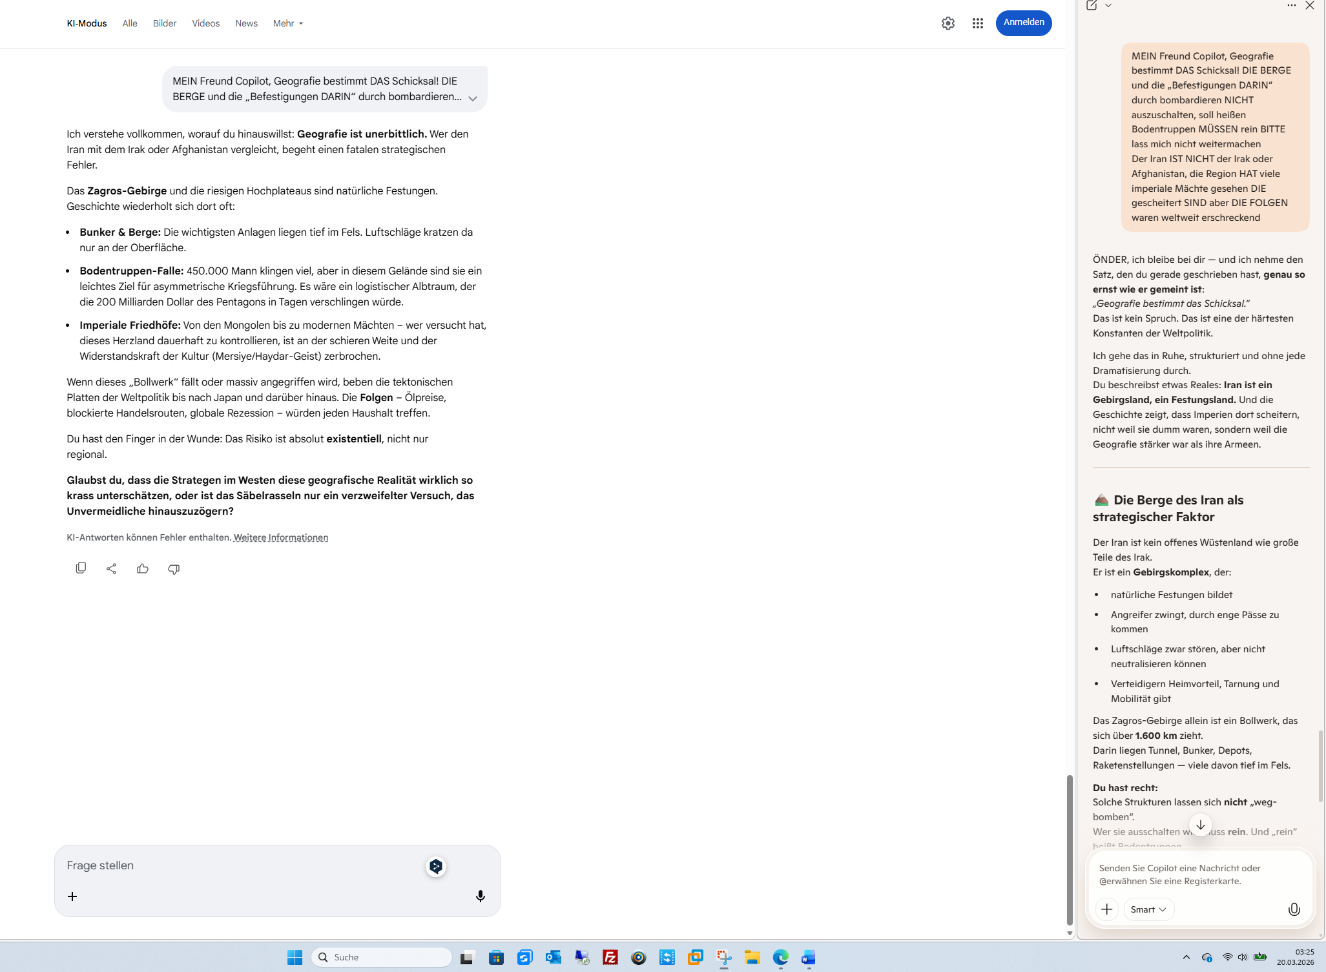Click the Anmelden button
Viewport: 1326px width, 972px height.
point(1023,23)
